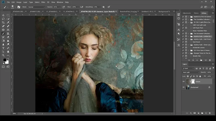Click the foreground color swatch
Viewport: 216px width, 121px height.
coord(4,60)
